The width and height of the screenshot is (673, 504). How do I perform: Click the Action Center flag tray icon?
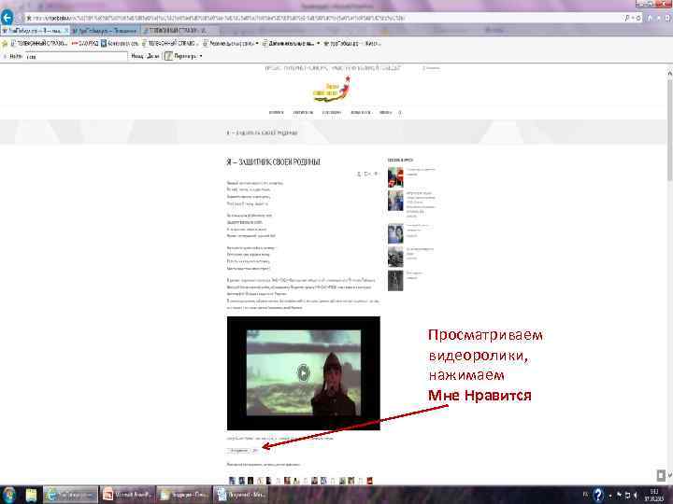point(620,495)
